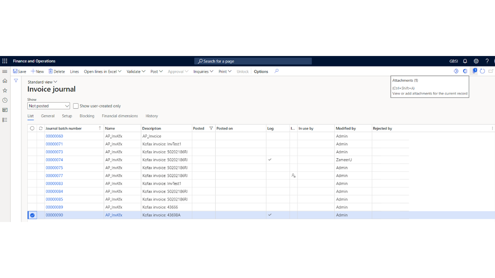Click in-use user icon on row 00000077
This screenshot has height=278, width=495.
point(294,176)
